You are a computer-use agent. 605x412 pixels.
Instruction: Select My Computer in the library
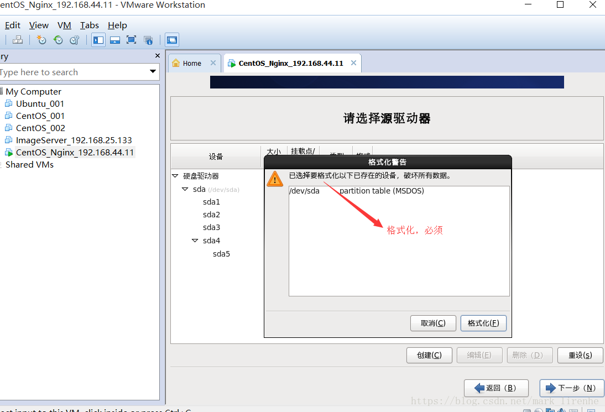tap(33, 91)
